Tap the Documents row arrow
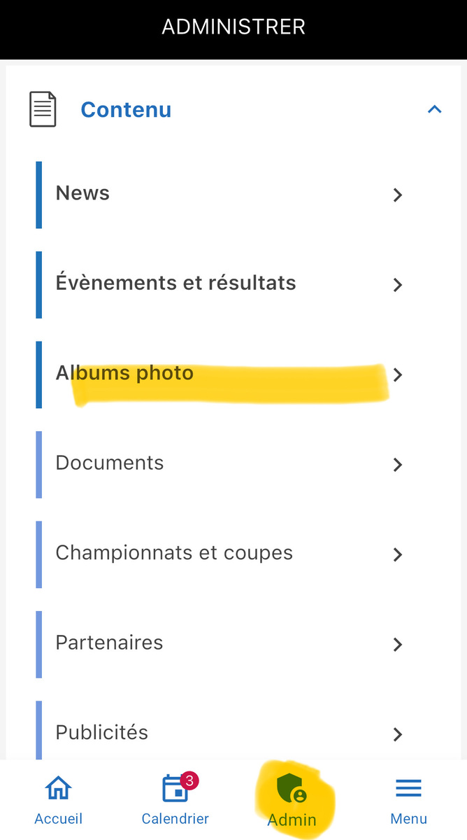The width and height of the screenshot is (467, 840). tap(398, 464)
